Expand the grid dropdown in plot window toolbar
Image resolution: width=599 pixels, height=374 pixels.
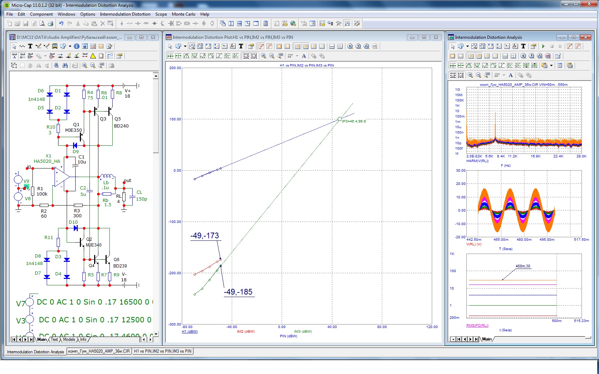click(297, 56)
